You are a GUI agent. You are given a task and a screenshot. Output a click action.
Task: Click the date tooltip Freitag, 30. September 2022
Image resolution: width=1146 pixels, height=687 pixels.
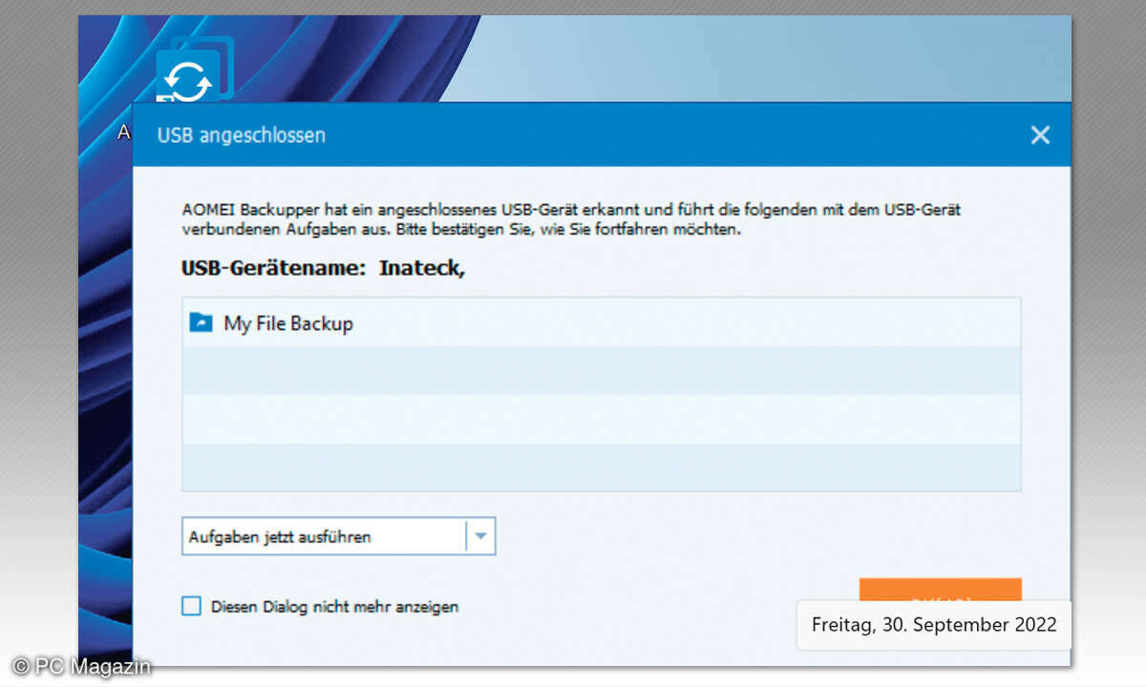[933, 625]
